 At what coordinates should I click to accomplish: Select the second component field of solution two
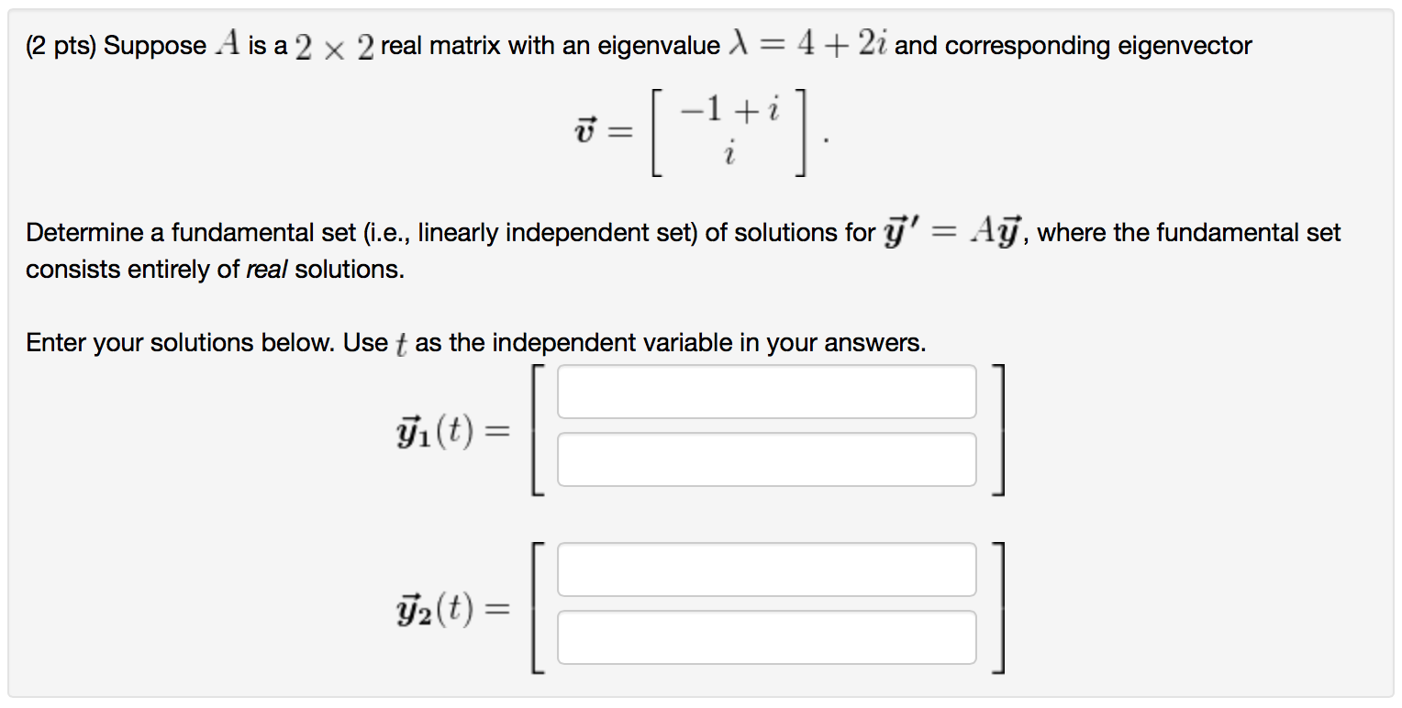tap(767, 636)
